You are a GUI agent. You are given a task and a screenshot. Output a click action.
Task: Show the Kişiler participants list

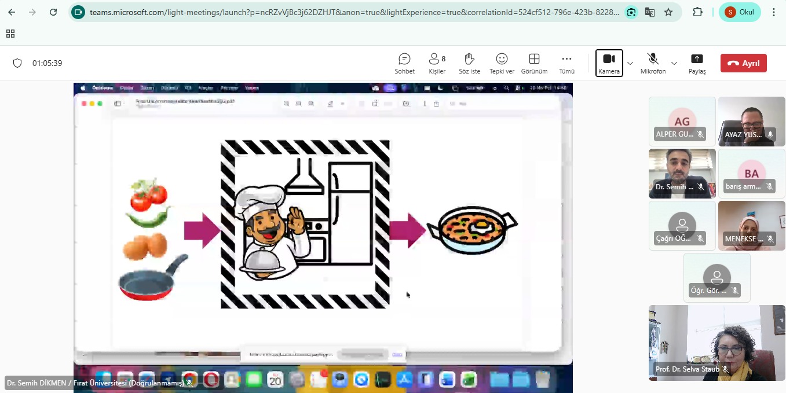click(x=437, y=63)
